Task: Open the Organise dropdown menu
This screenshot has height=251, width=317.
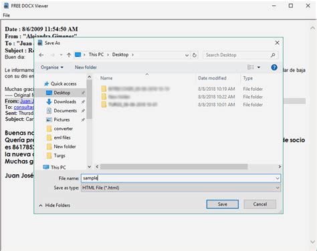Action: point(52,67)
